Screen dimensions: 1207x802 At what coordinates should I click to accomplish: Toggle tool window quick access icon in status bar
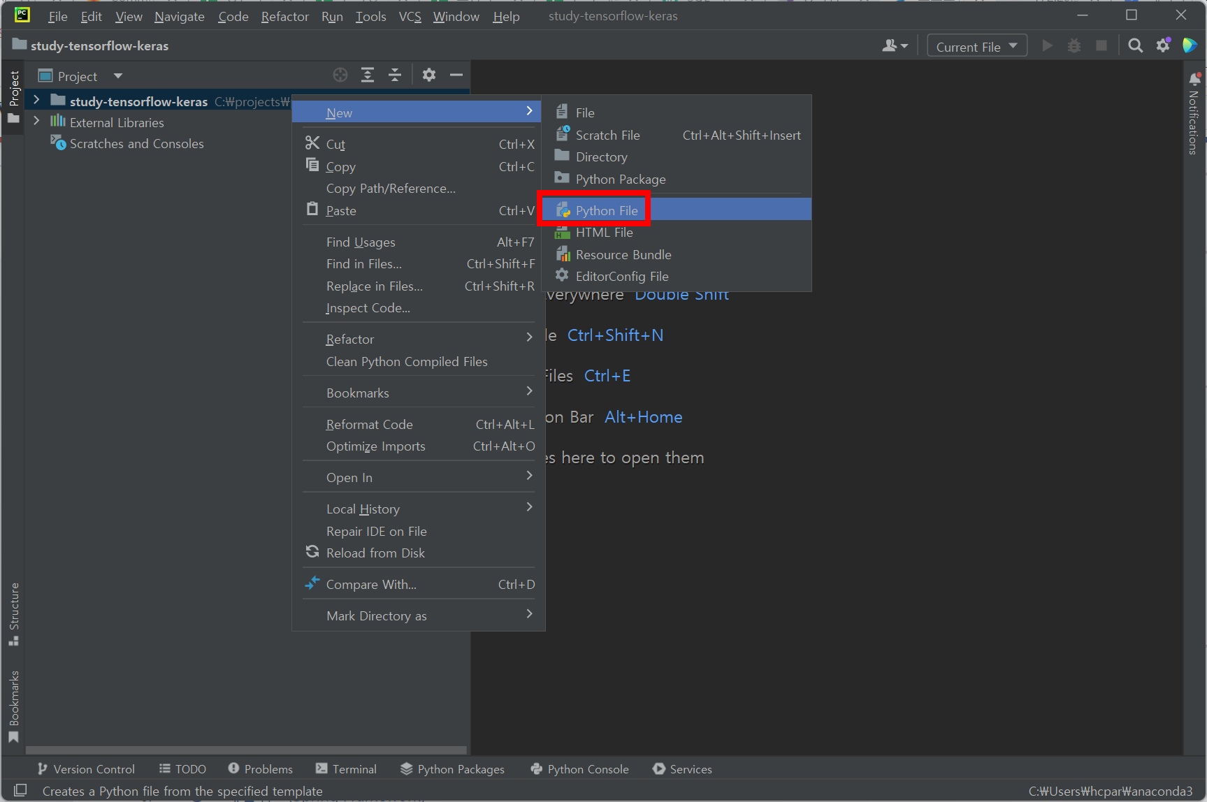tap(20, 790)
